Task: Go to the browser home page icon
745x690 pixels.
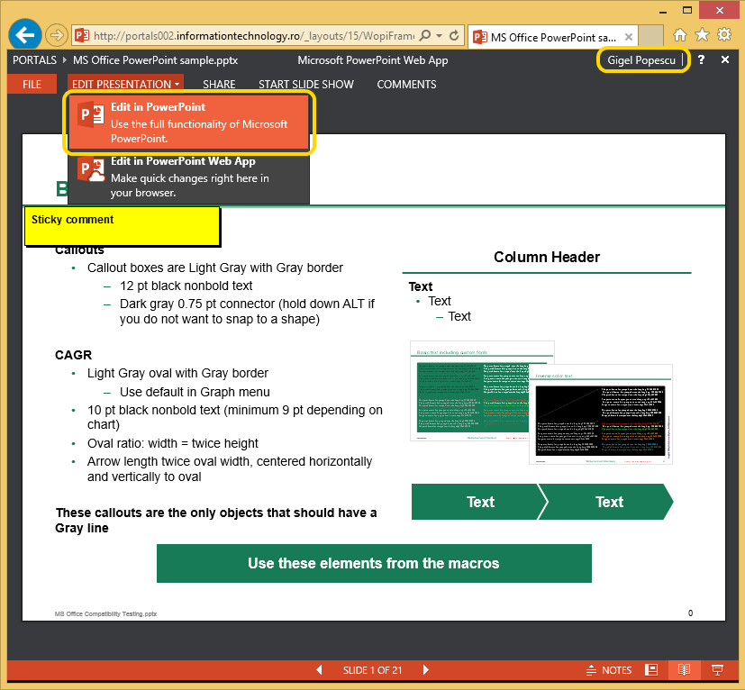Action: [680, 35]
